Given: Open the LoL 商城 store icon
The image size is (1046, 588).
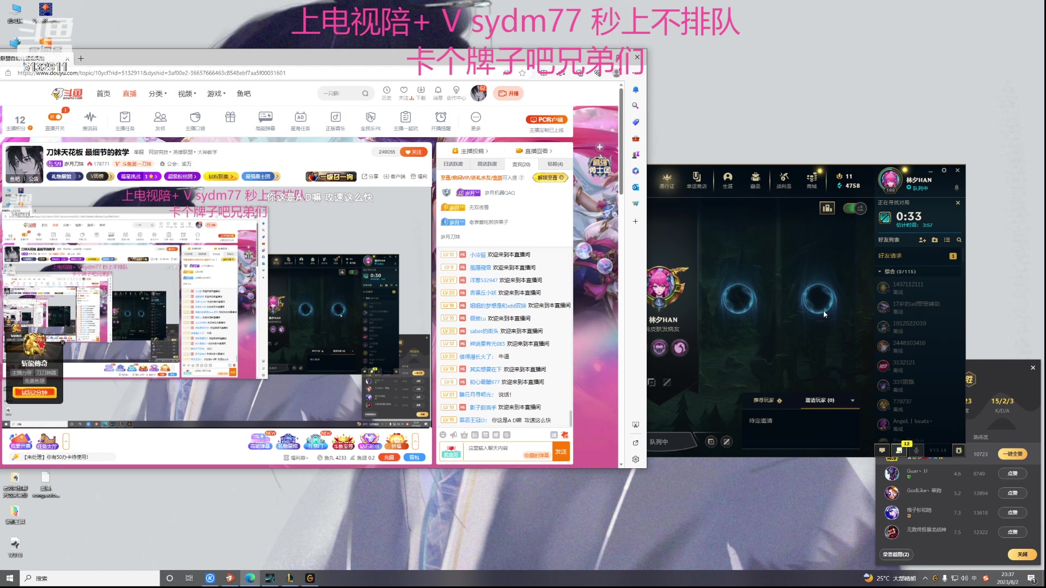Looking at the screenshot, I should coord(812,181).
